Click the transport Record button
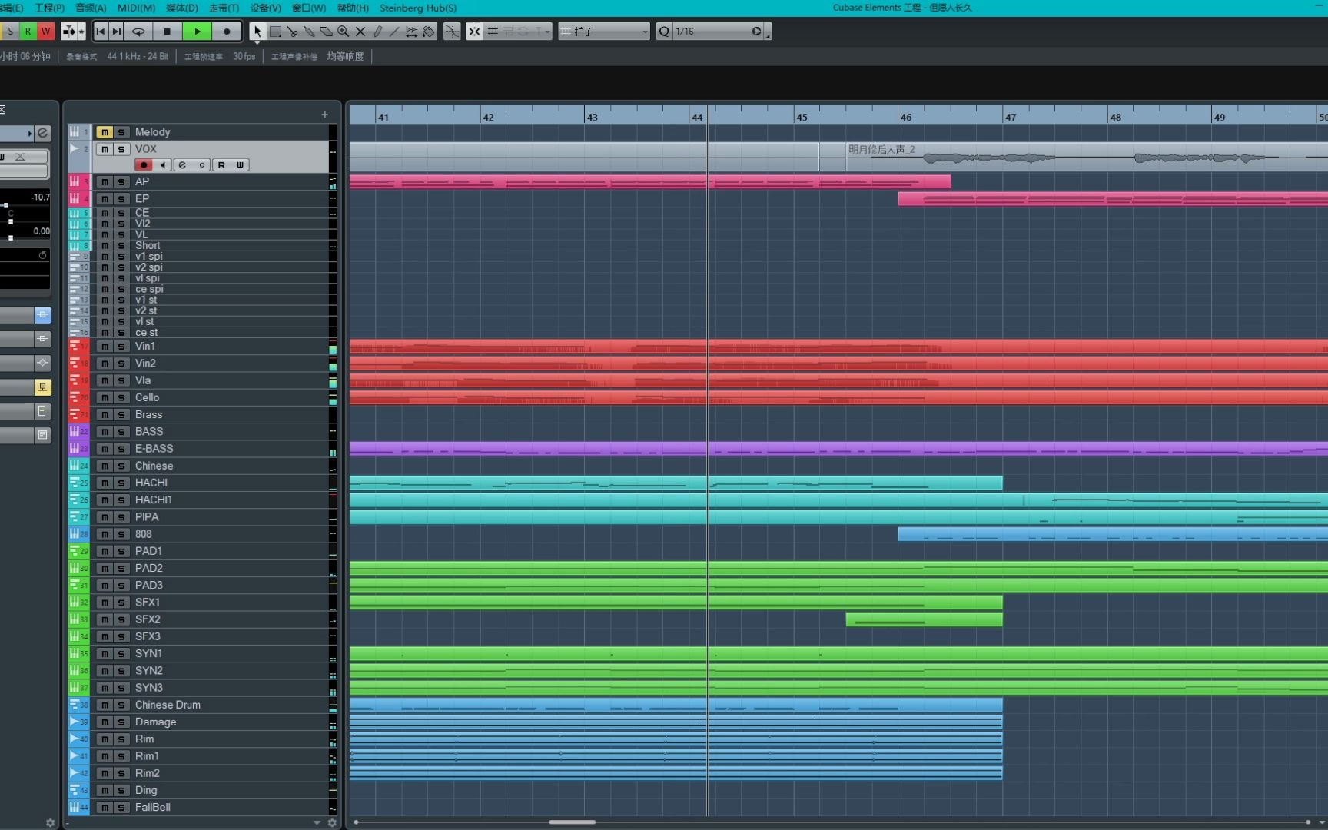1328x830 pixels. 226,32
